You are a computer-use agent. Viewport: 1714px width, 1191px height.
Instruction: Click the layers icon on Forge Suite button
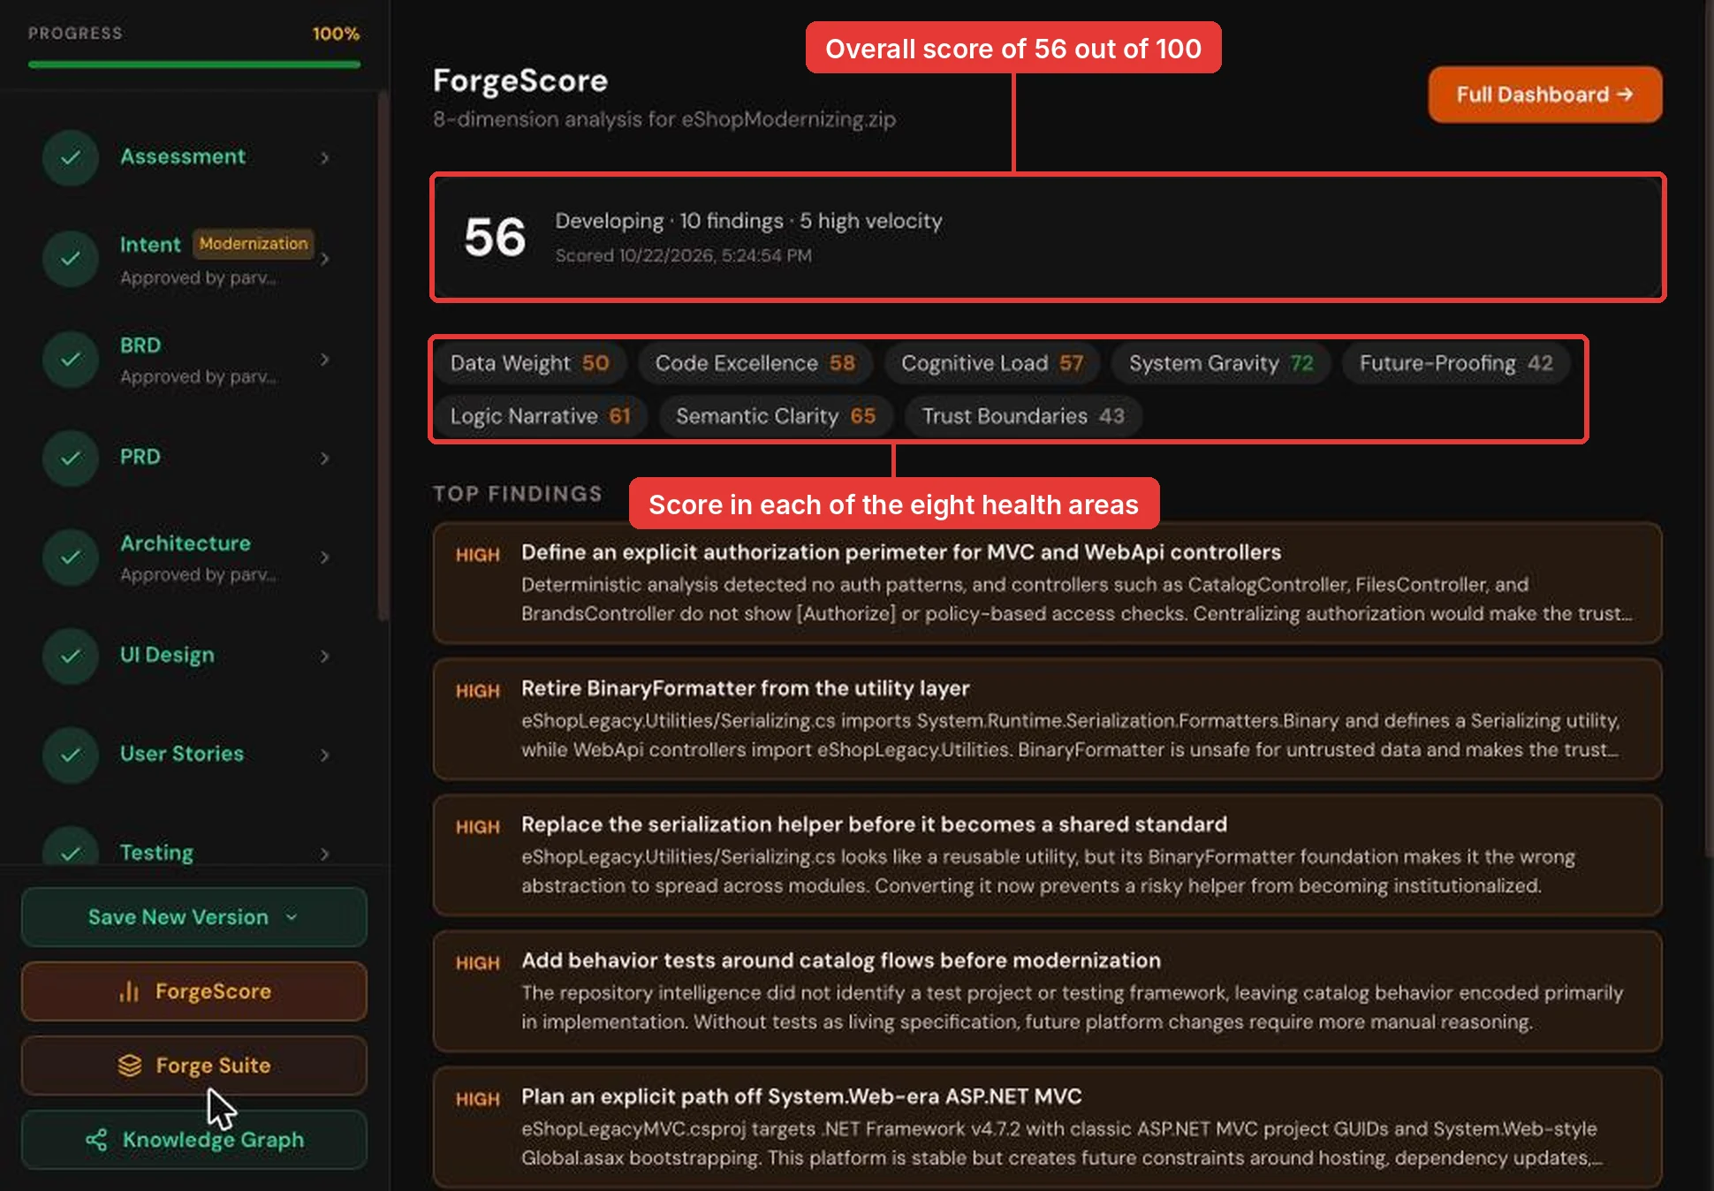(x=130, y=1066)
